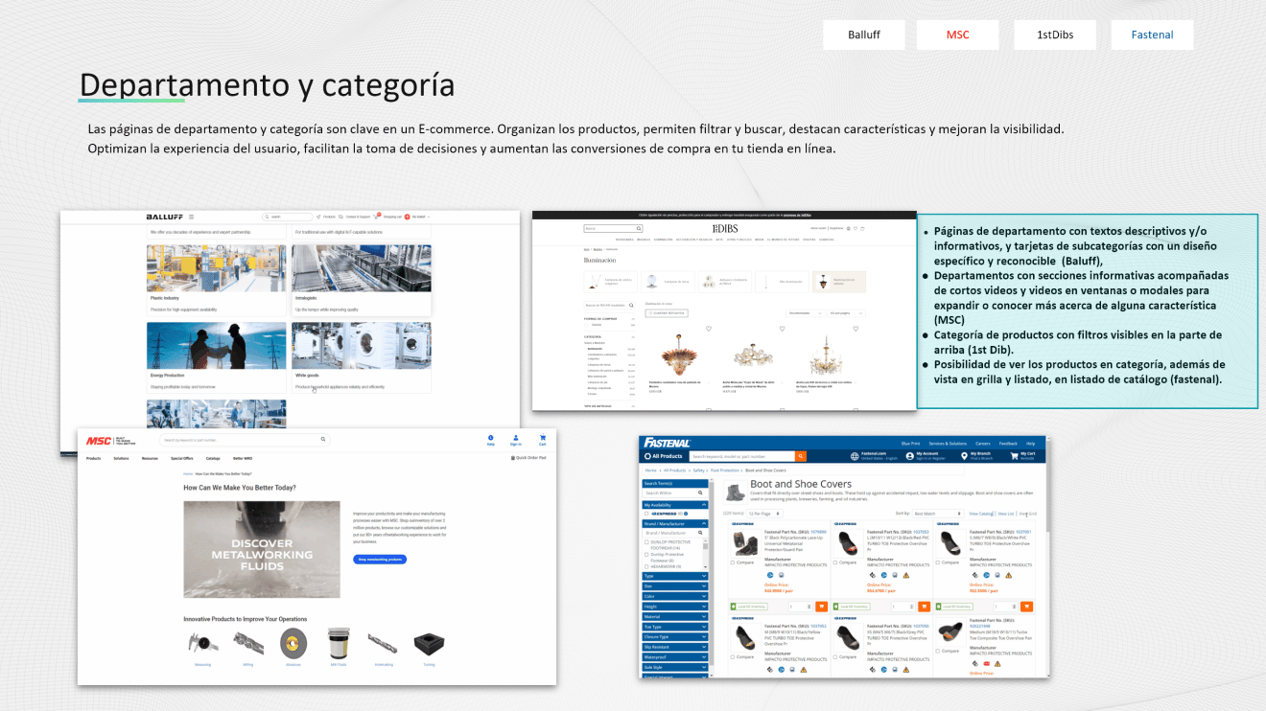Expand the Type filter in Fastenal sidebar

pyautogui.click(x=675, y=576)
